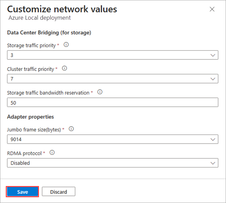
Task: Click info icon beside Jumbo frame size
Action: pos(71,129)
